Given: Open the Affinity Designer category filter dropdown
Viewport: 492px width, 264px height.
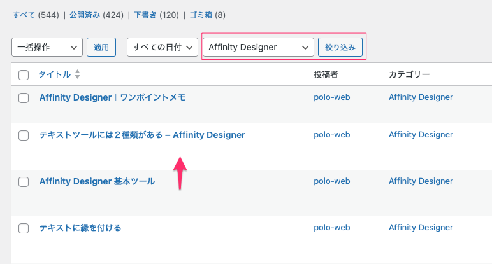Looking at the screenshot, I should coord(258,47).
